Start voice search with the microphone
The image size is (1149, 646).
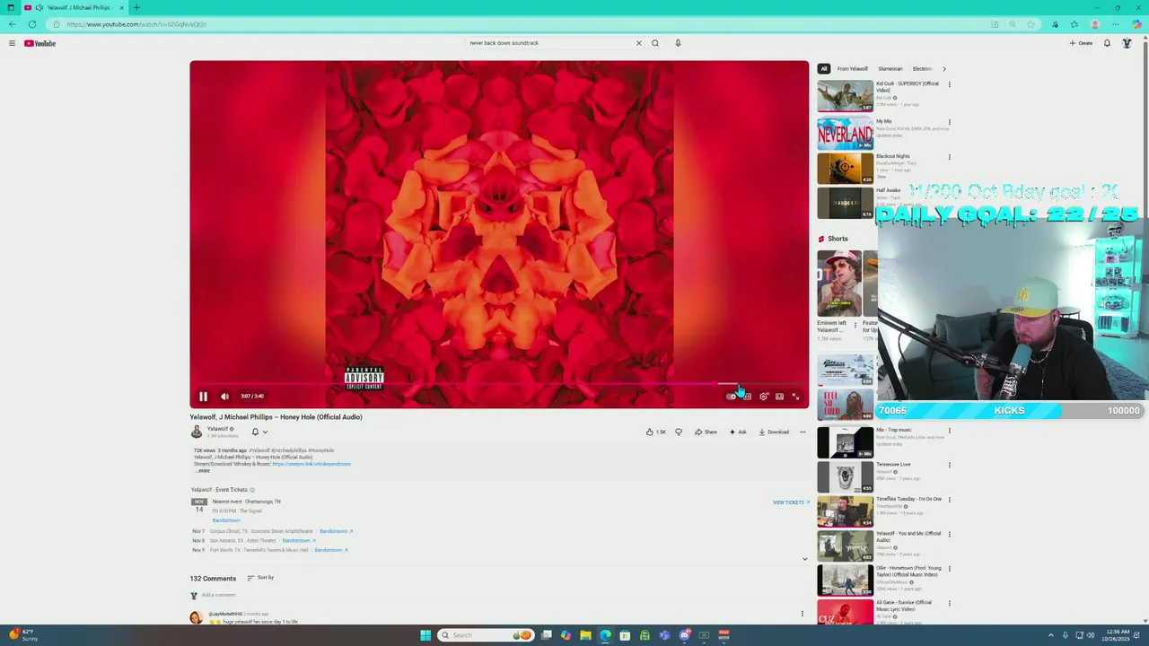(678, 43)
